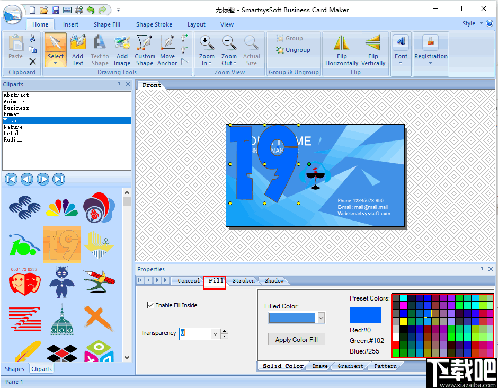Toggle the Cliparts panel pin
The width and height of the screenshot is (498, 388).
(119, 84)
